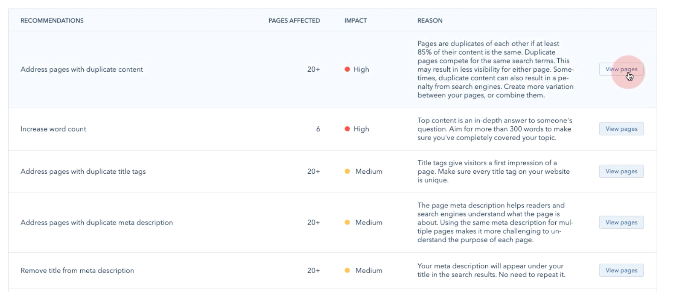Click 'High' label in duplicate content row
Viewport: 677px width, 292px height.
[x=361, y=69]
